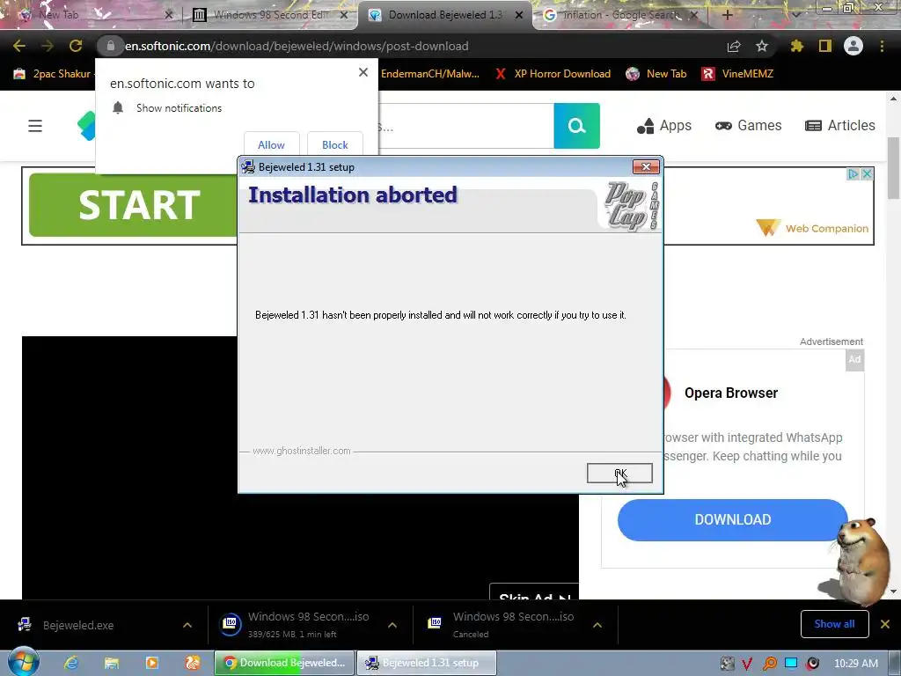Viewport: 901px width, 676px height.
Task: Click the AdChoices triangle icon
Action: pos(853,173)
